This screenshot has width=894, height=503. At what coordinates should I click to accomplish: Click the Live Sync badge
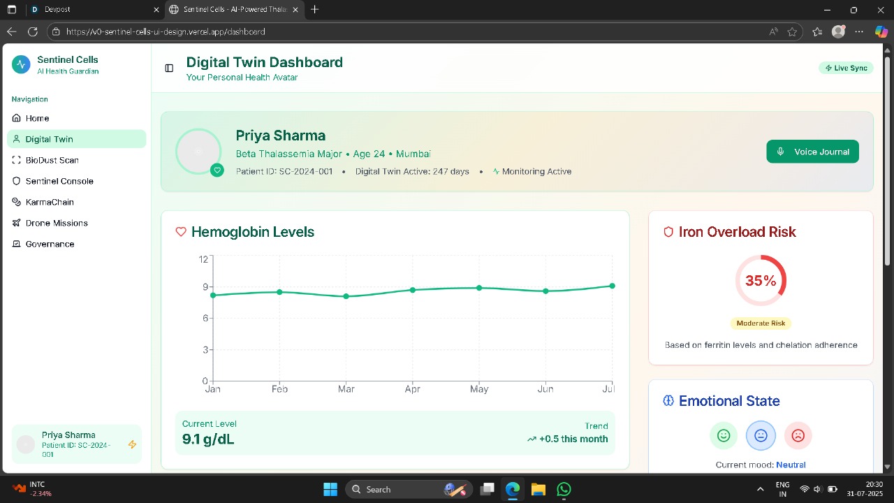846,68
